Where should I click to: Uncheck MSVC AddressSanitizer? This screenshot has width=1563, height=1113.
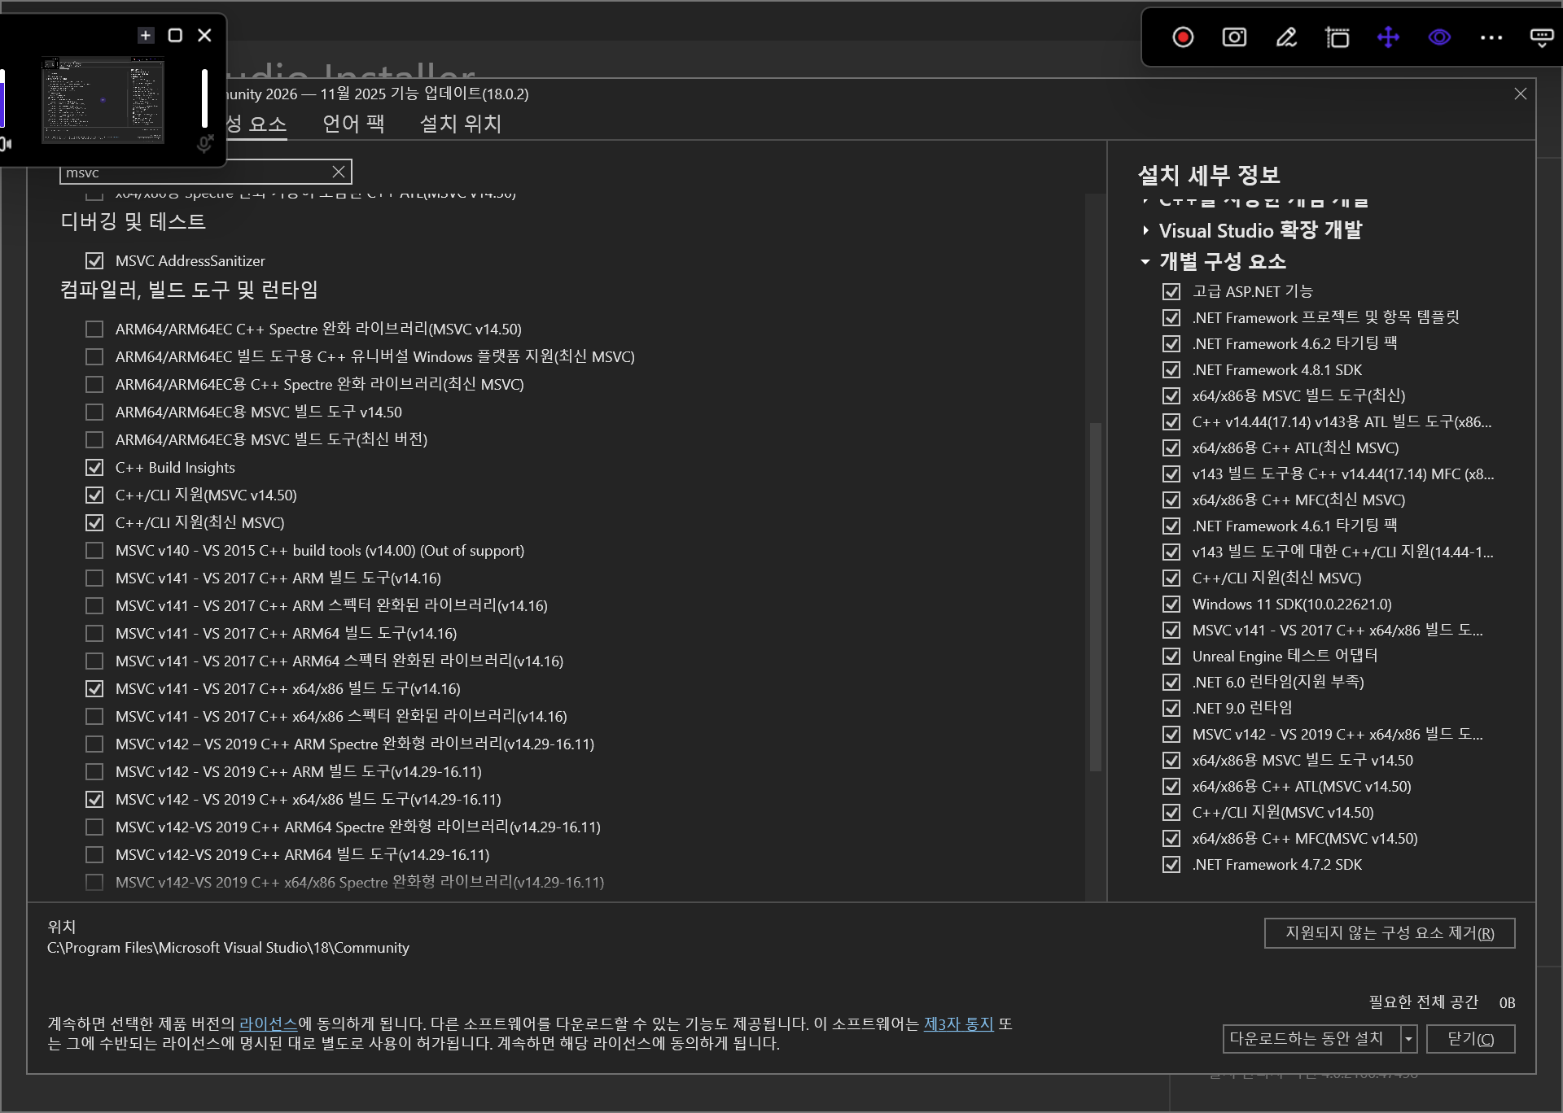[94, 260]
